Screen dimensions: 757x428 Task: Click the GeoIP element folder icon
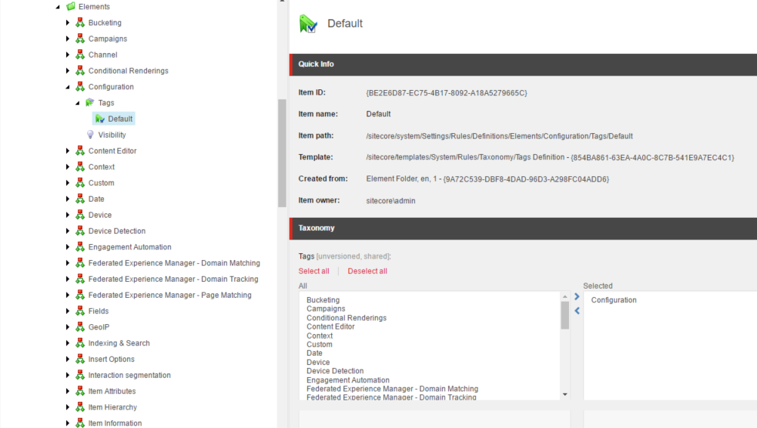(x=80, y=327)
